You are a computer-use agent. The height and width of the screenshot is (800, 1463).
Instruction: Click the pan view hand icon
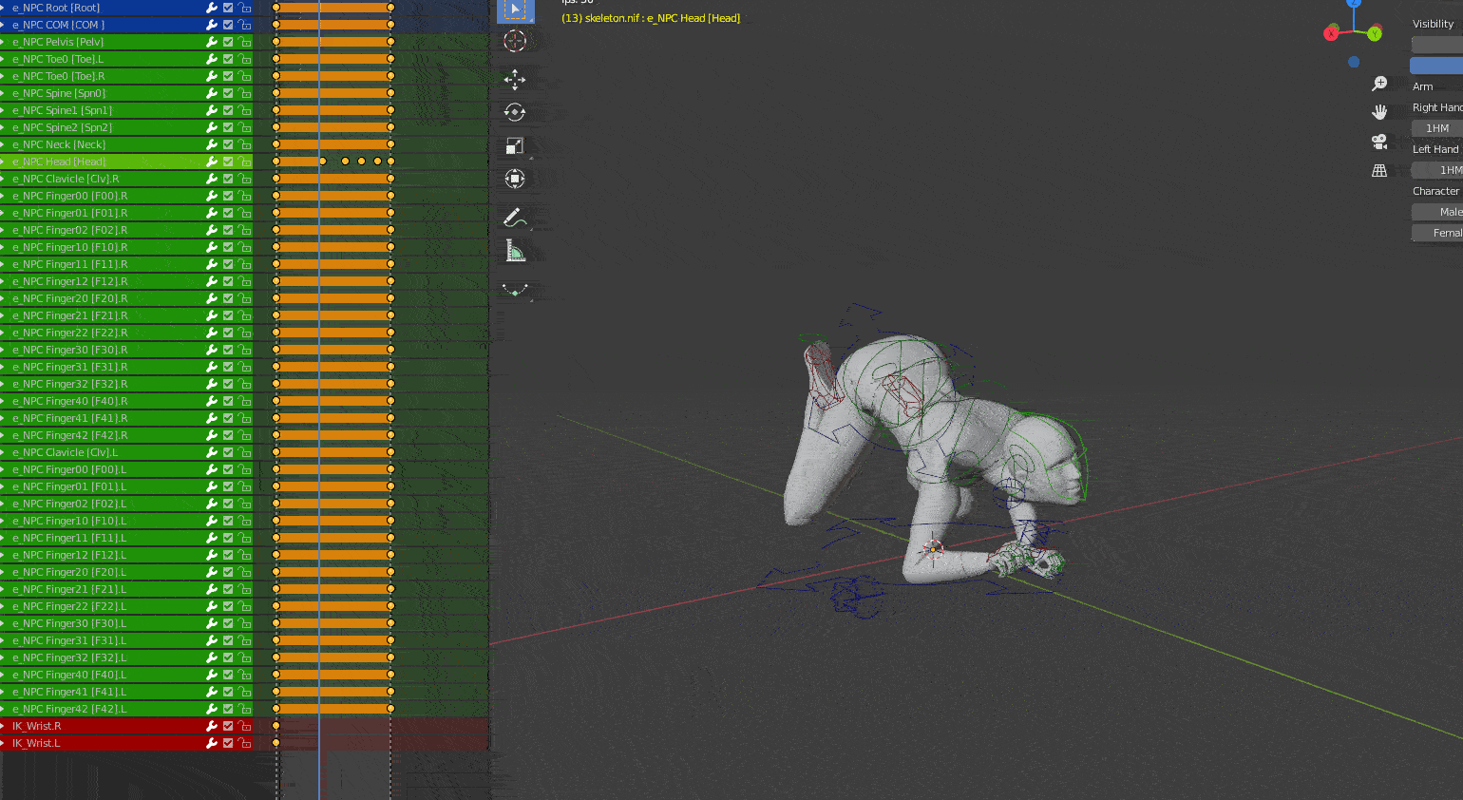click(1379, 112)
